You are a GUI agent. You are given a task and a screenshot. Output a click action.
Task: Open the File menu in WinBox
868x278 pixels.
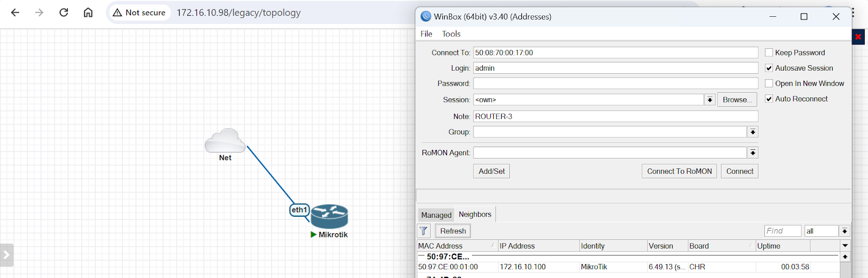(x=426, y=34)
